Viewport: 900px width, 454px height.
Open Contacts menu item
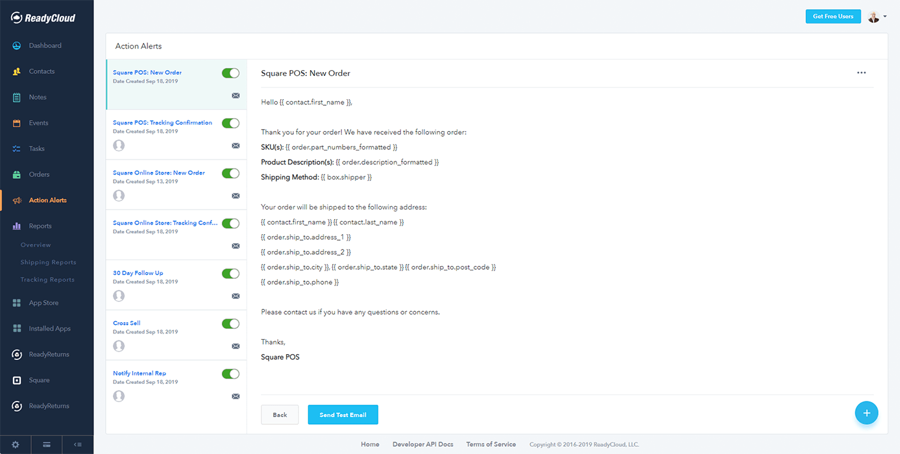42,71
